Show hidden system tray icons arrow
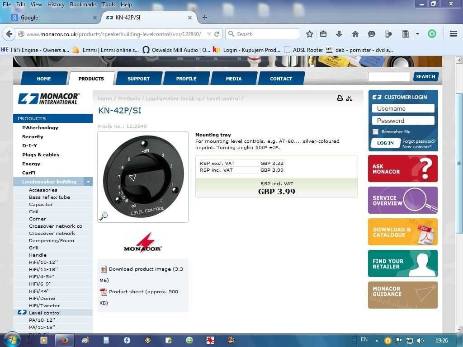This screenshot has width=463, height=347. (377, 341)
